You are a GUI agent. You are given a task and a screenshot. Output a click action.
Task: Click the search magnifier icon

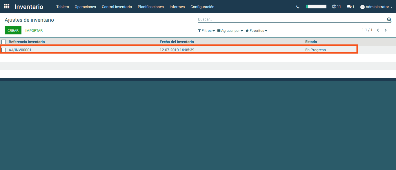click(x=389, y=19)
